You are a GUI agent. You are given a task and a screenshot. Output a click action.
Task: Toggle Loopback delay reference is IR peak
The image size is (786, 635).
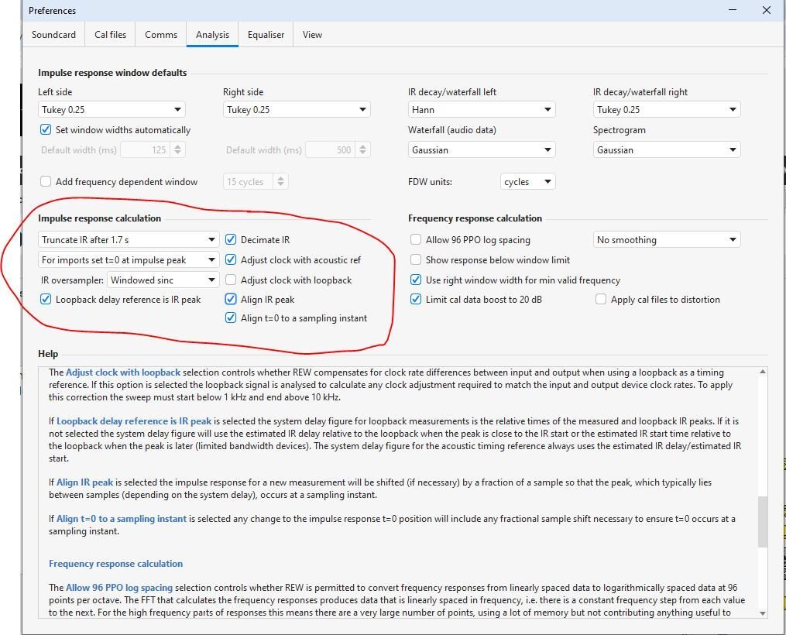(46, 299)
